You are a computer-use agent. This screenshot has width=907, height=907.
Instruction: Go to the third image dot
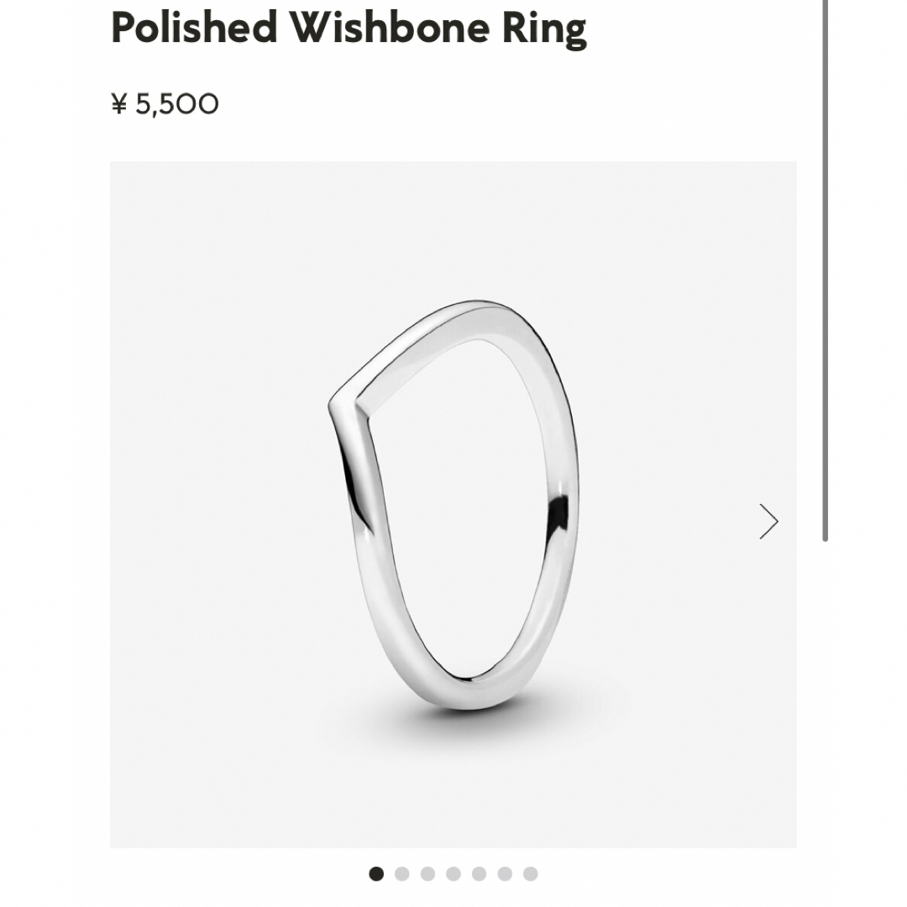[x=428, y=873]
